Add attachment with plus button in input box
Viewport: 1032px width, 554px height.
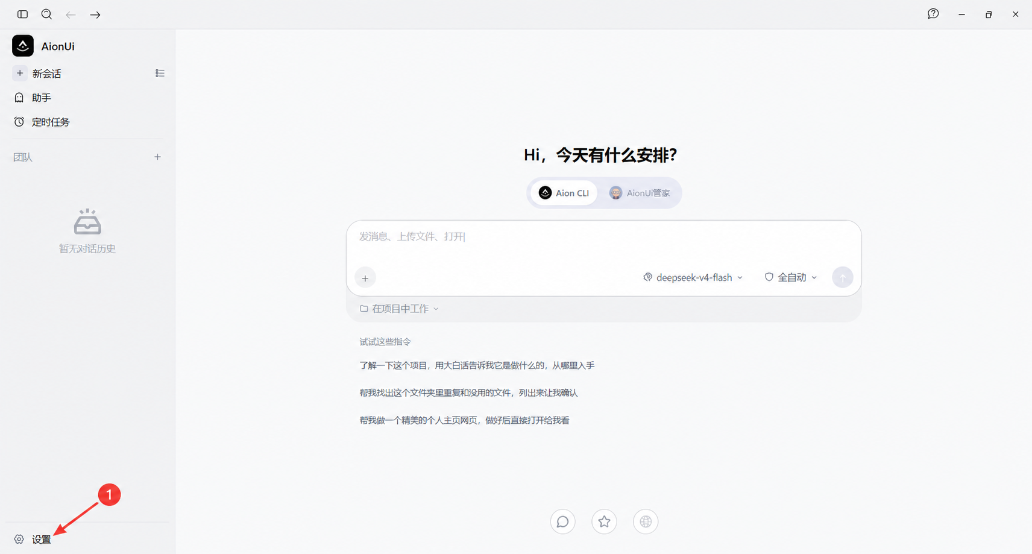tap(365, 278)
